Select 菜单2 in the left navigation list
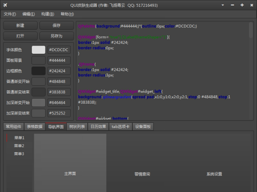 [x=19, y=146]
